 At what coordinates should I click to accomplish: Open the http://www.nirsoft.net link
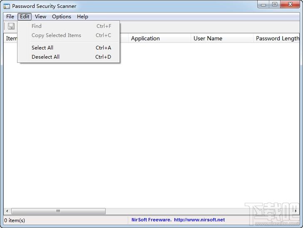click(x=199, y=220)
